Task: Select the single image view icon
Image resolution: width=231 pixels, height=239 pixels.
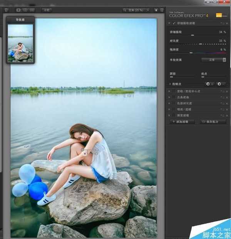Action: tap(18, 10)
